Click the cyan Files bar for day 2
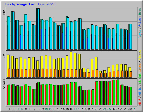Screen dimensions: 143x112 (x=13, y=31)
